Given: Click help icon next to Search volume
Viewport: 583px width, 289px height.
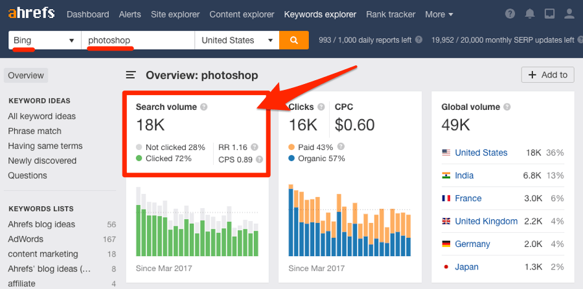Looking at the screenshot, I should 204,107.
